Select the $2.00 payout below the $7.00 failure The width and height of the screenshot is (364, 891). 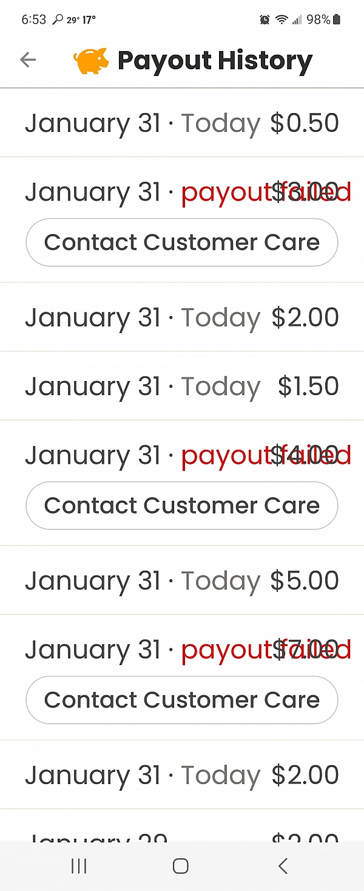tap(181, 776)
